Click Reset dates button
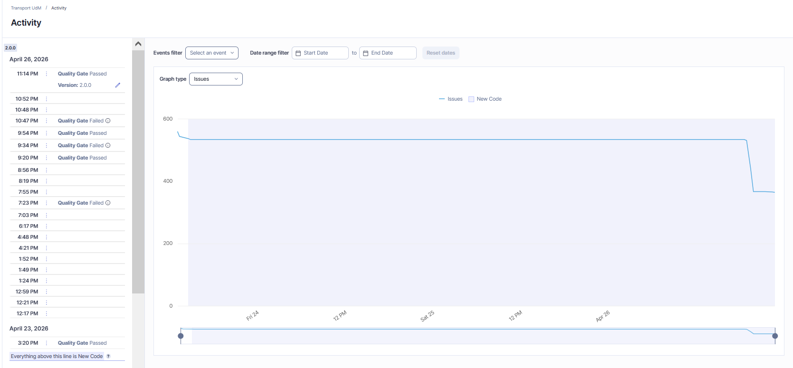 point(441,53)
